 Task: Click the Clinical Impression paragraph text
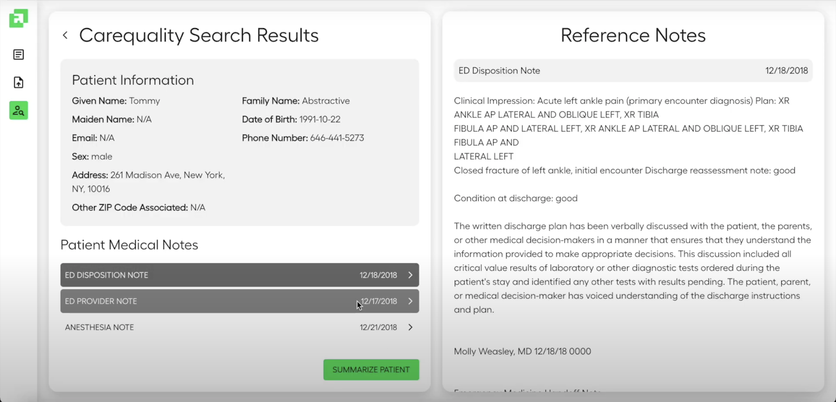point(629,128)
